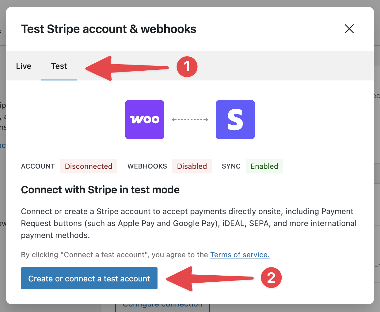Click the WEBHOOKS label

pyautogui.click(x=147, y=166)
